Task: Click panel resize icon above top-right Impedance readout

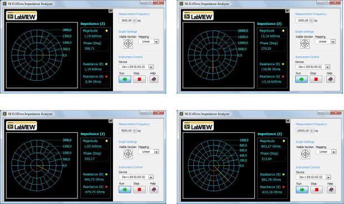Action: (287, 11)
